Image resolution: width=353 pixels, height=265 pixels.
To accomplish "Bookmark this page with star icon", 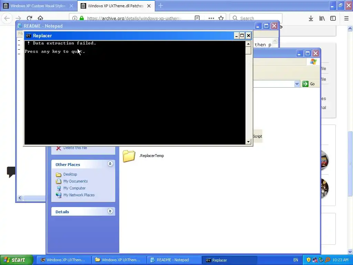I will 221,18.
